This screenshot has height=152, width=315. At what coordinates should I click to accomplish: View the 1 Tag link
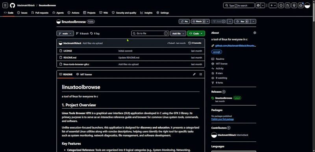[95, 33]
